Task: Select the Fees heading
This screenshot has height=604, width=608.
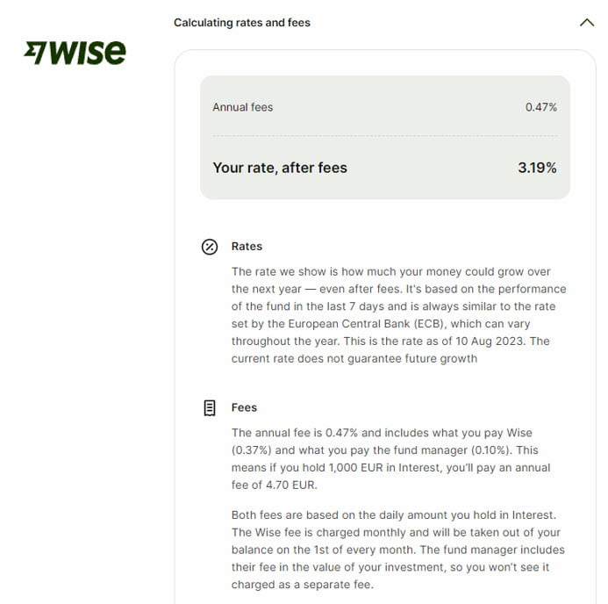Action: coord(244,407)
